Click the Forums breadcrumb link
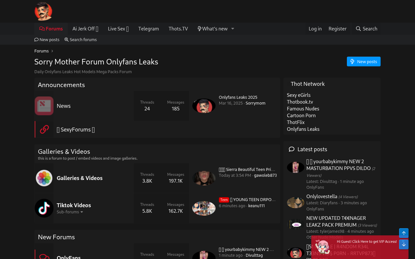Image resolution: width=415 pixels, height=259 pixels. 41,51
